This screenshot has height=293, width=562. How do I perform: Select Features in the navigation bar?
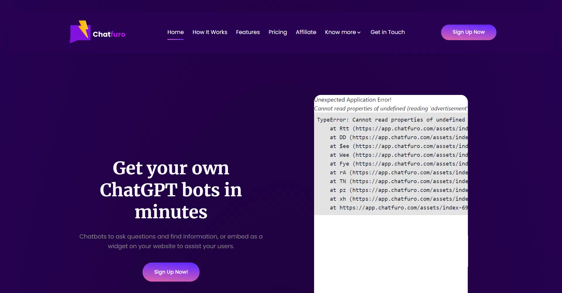point(248,32)
